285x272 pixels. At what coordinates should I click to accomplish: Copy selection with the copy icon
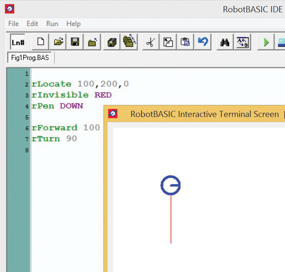pyautogui.click(x=168, y=42)
